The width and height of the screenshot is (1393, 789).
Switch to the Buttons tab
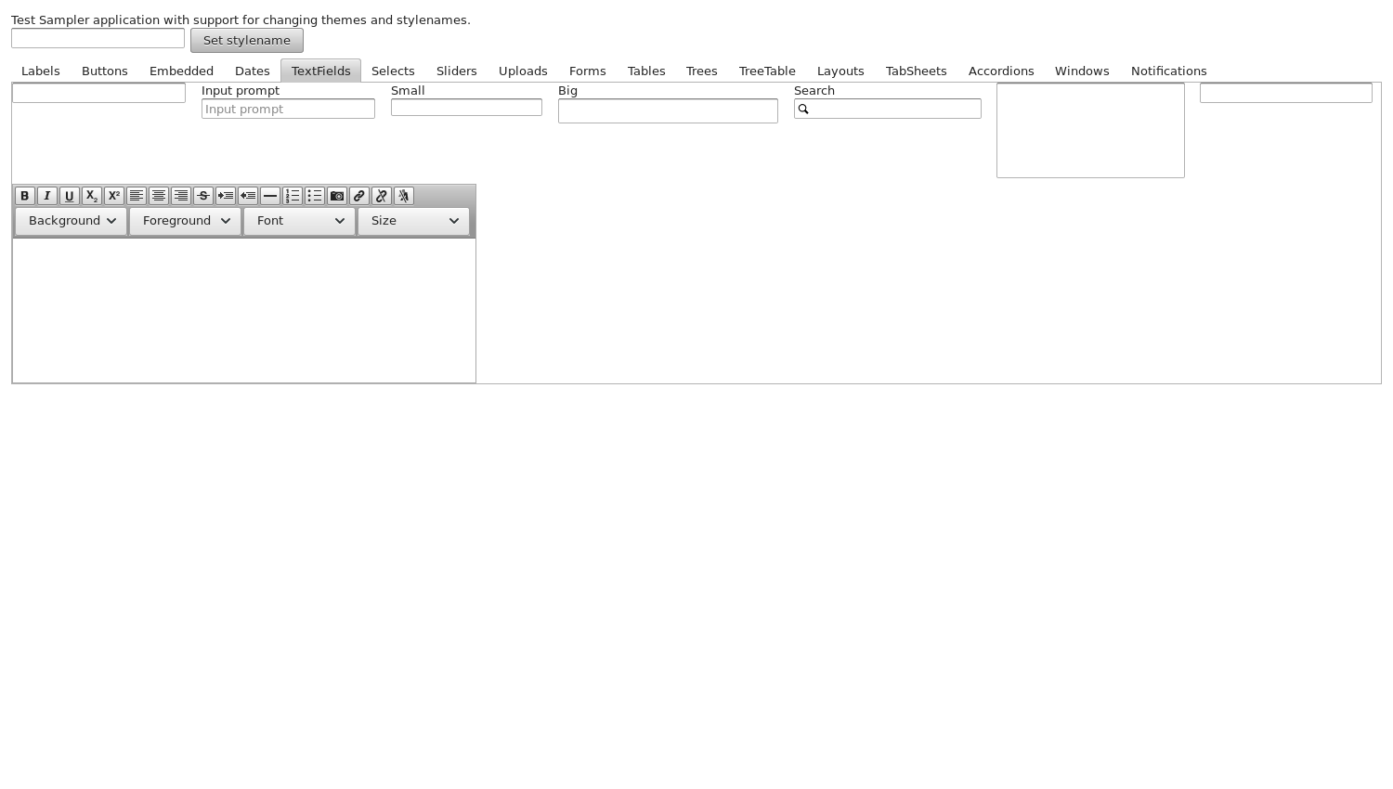click(105, 71)
